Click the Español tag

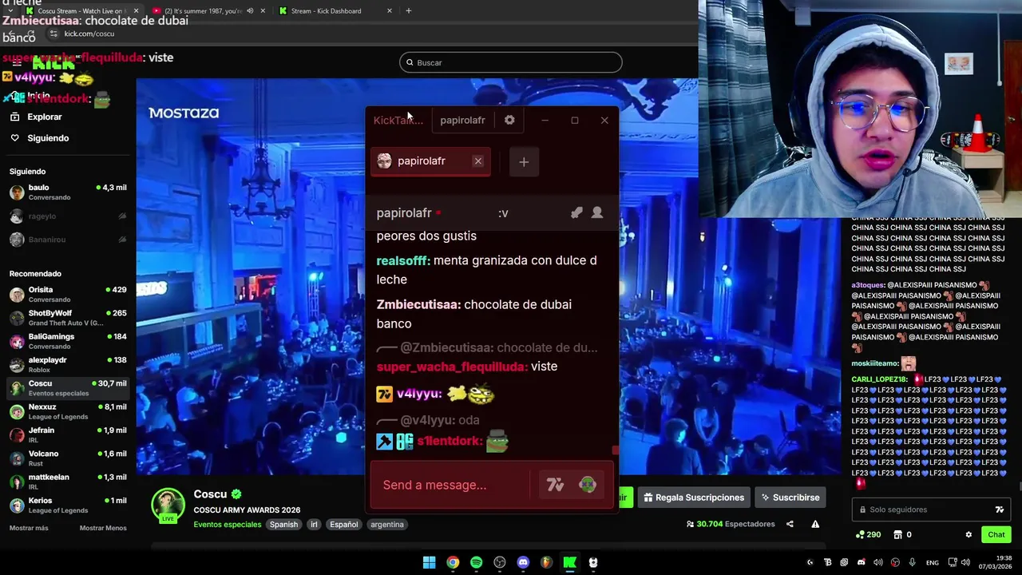click(x=344, y=525)
